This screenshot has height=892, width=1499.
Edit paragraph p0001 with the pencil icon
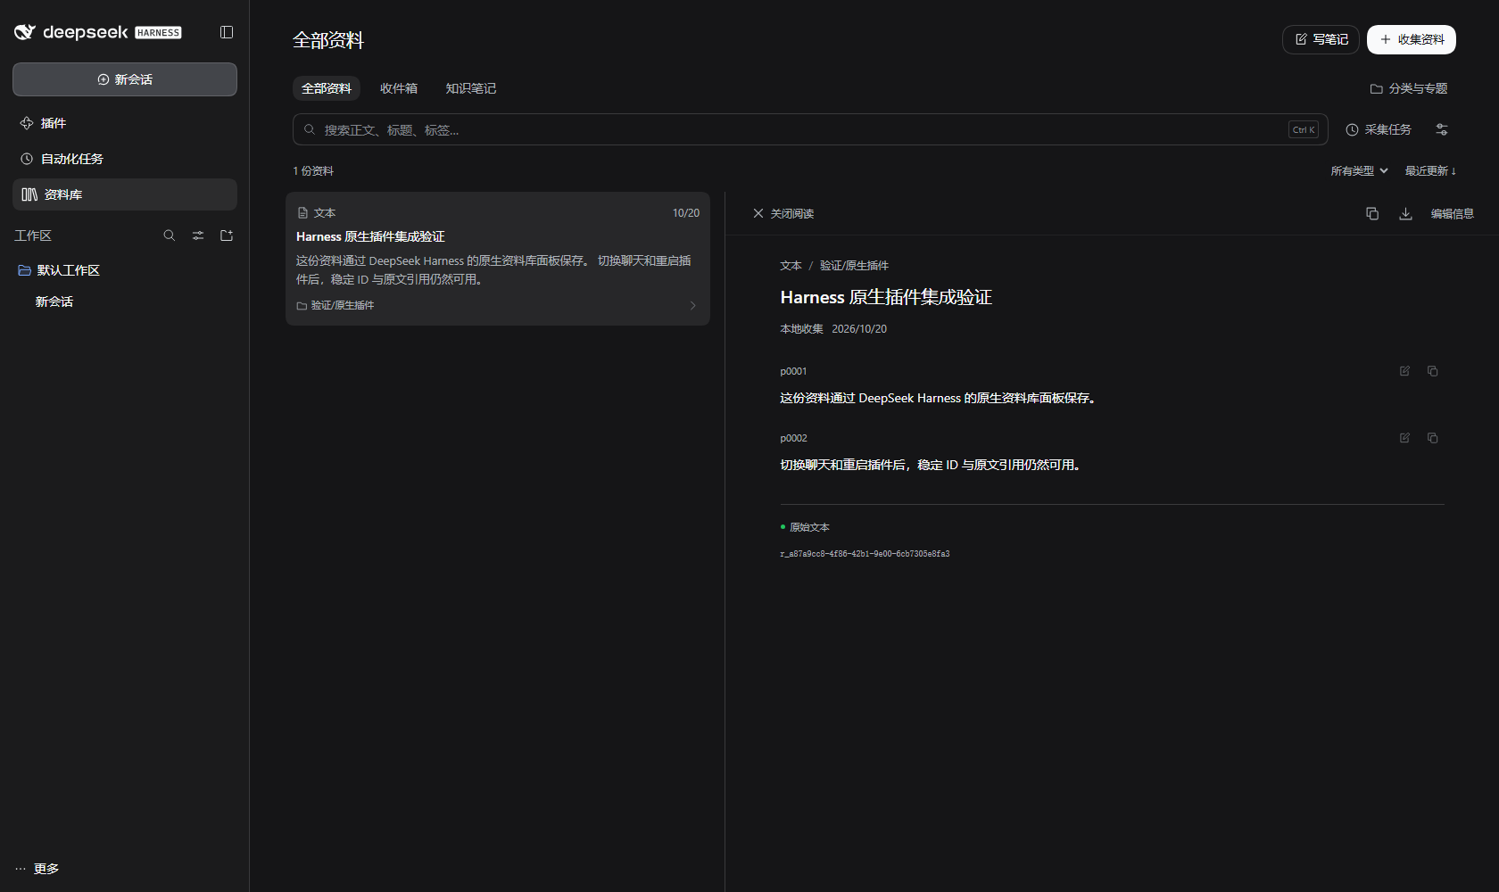(x=1404, y=371)
